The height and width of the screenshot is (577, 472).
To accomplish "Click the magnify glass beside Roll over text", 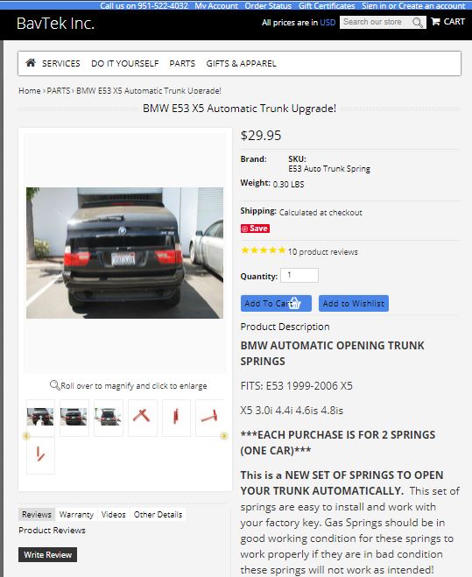I will [54, 385].
